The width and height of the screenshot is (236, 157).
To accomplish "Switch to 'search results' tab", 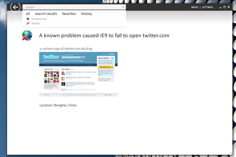I will coord(46,14).
